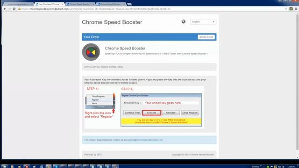Image resolution: width=299 pixels, height=168 pixels.
Task: Click the green tray icon
Action: (268, 167)
